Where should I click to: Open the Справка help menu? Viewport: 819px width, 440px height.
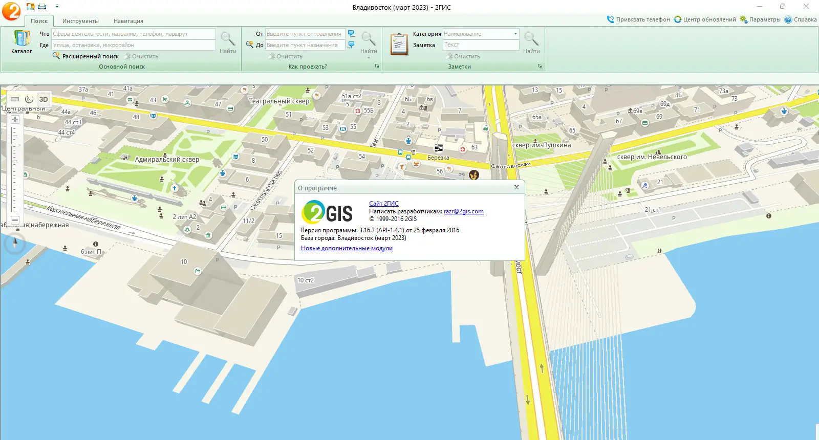(x=801, y=19)
